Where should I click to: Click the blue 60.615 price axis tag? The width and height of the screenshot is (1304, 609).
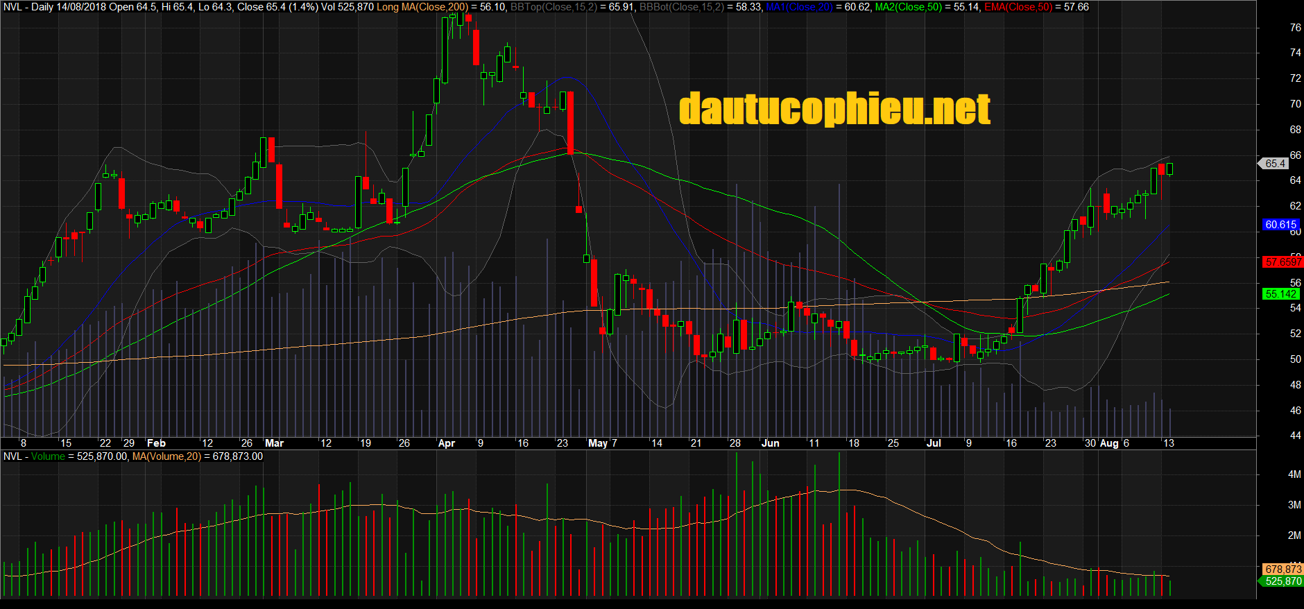click(x=1280, y=225)
